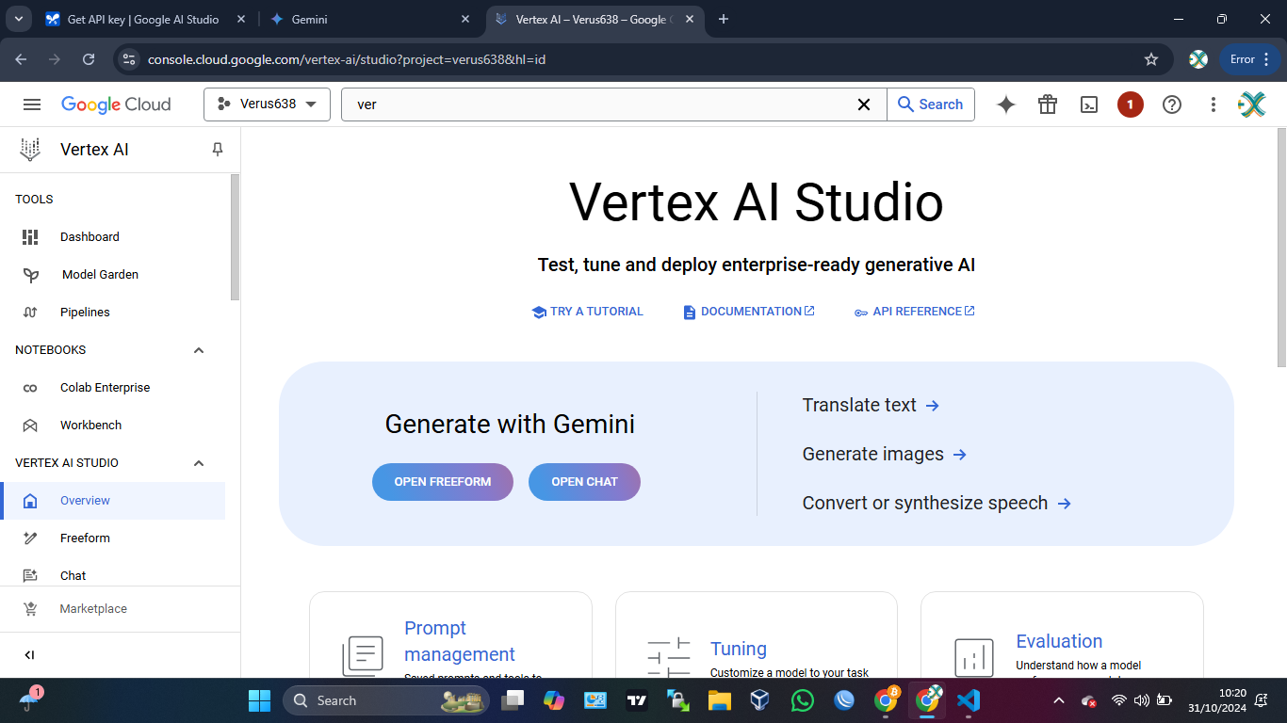Click the taskbar Search box
This screenshot has width=1287, height=723.
tap(386, 700)
